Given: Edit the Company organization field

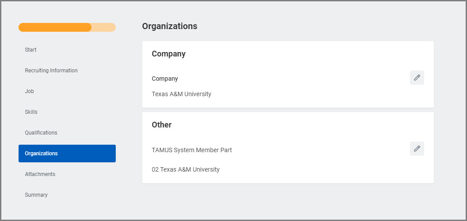Looking at the screenshot, I should pyautogui.click(x=417, y=78).
